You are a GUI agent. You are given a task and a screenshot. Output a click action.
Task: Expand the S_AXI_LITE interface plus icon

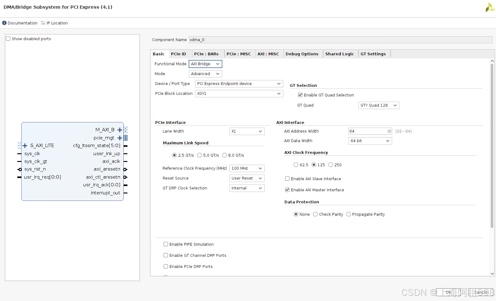point(25,146)
